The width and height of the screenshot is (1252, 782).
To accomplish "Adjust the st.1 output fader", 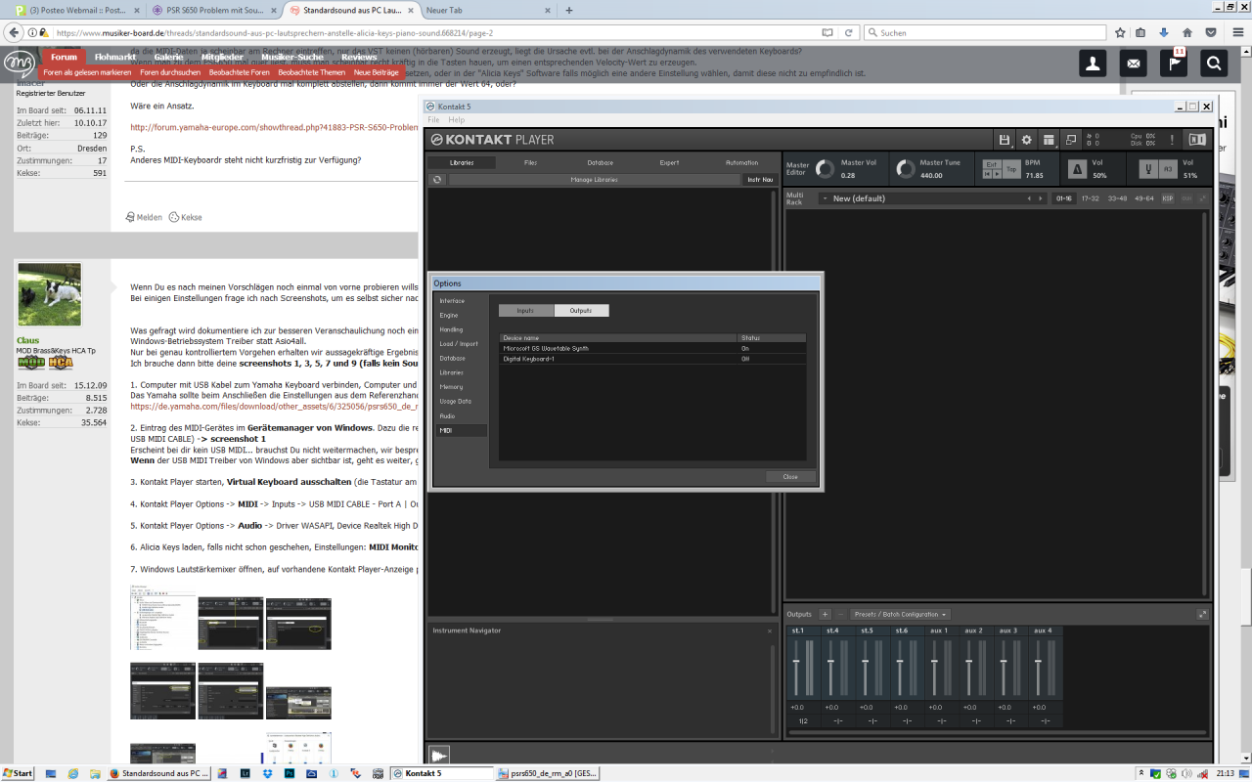I will 796,663.
